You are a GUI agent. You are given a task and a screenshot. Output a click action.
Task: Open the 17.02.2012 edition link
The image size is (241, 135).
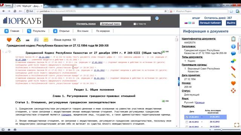(x=97, y=62)
